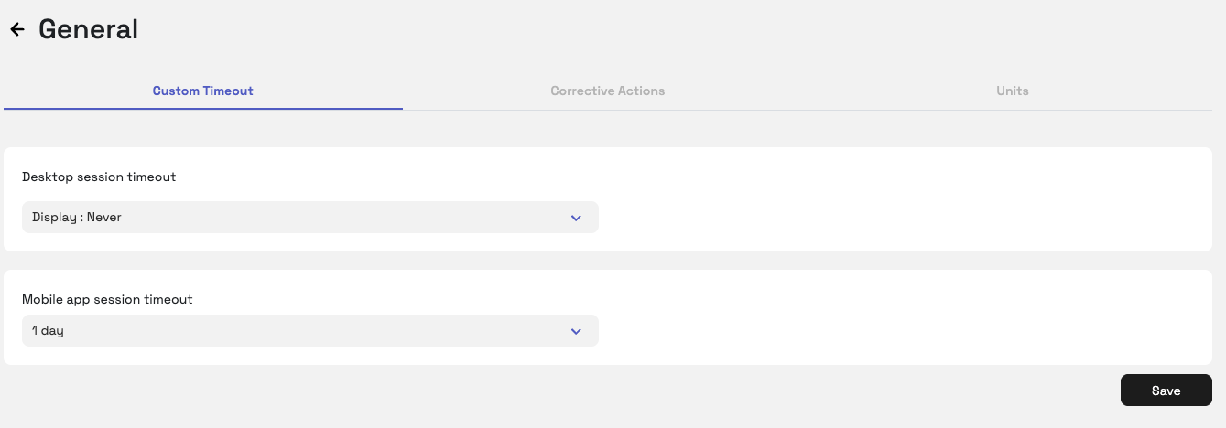Click the "1 day" value text

[x=48, y=331]
